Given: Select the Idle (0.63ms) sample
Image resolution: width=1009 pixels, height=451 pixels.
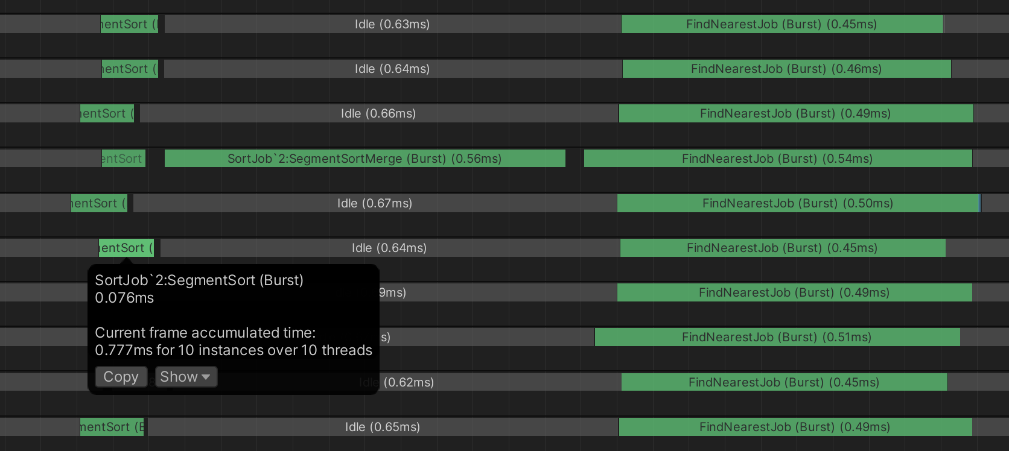Looking at the screenshot, I should (392, 24).
